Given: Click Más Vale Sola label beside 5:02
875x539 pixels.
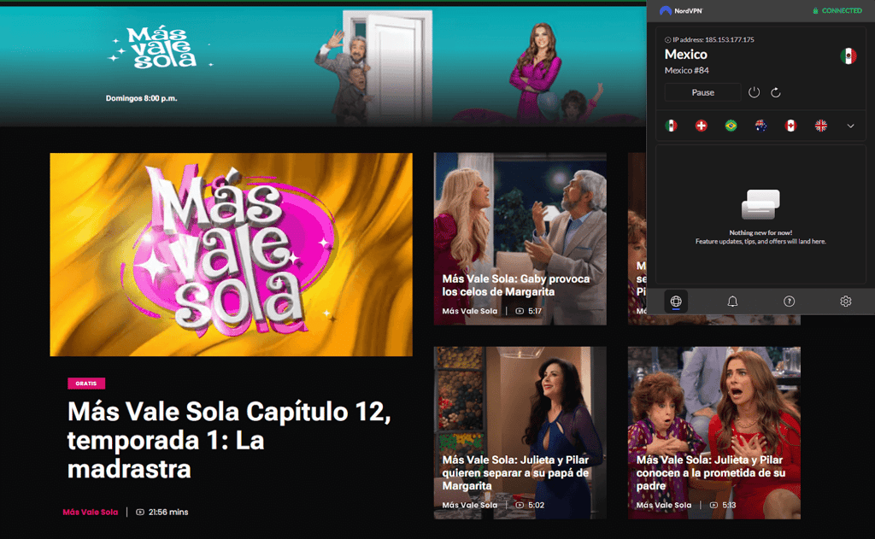Looking at the screenshot, I should pyautogui.click(x=469, y=505).
